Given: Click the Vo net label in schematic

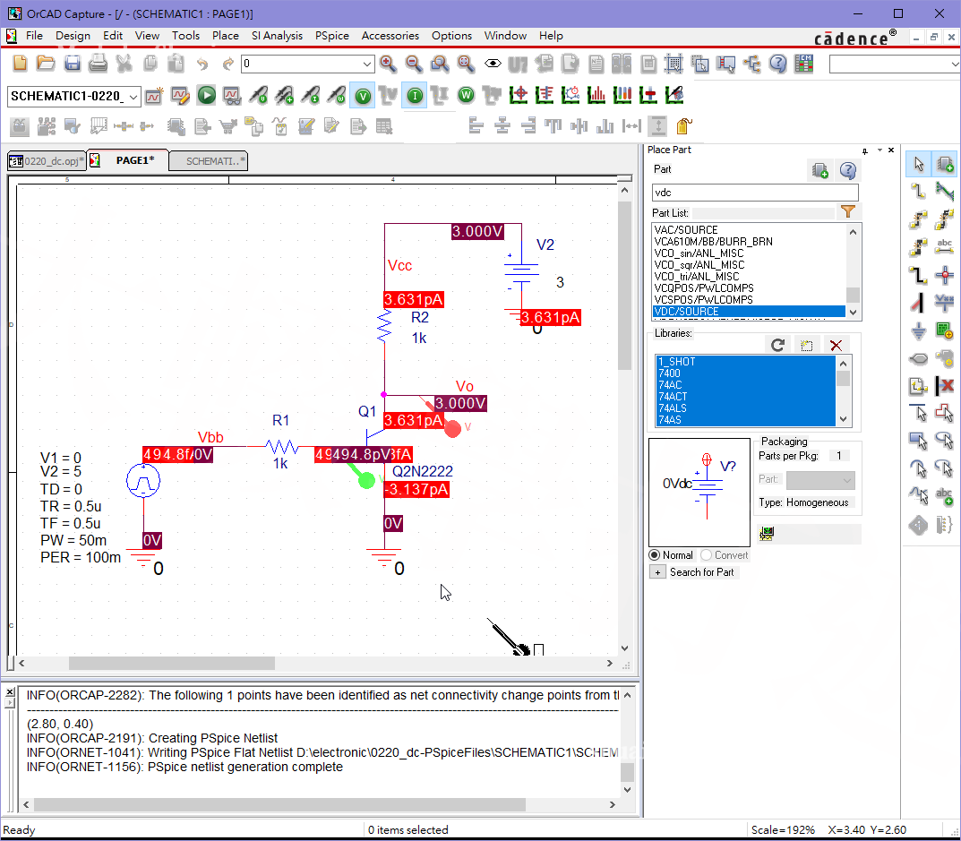Looking at the screenshot, I should [x=465, y=386].
